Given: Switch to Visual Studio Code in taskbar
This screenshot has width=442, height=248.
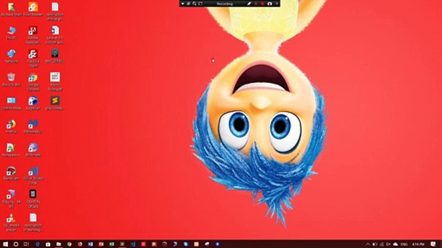Looking at the screenshot, I should coord(133,244).
